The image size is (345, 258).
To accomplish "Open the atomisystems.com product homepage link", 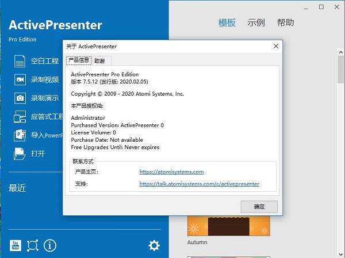I will click(x=171, y=172).
